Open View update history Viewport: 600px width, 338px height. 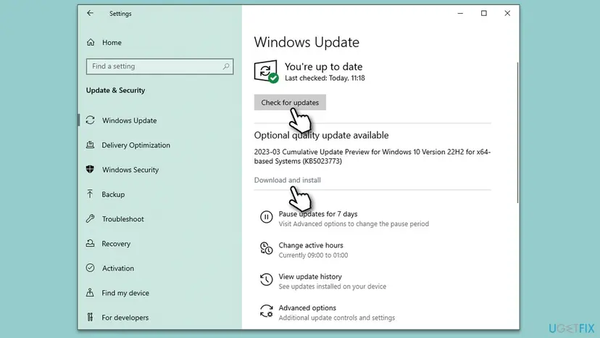[310, 276]
